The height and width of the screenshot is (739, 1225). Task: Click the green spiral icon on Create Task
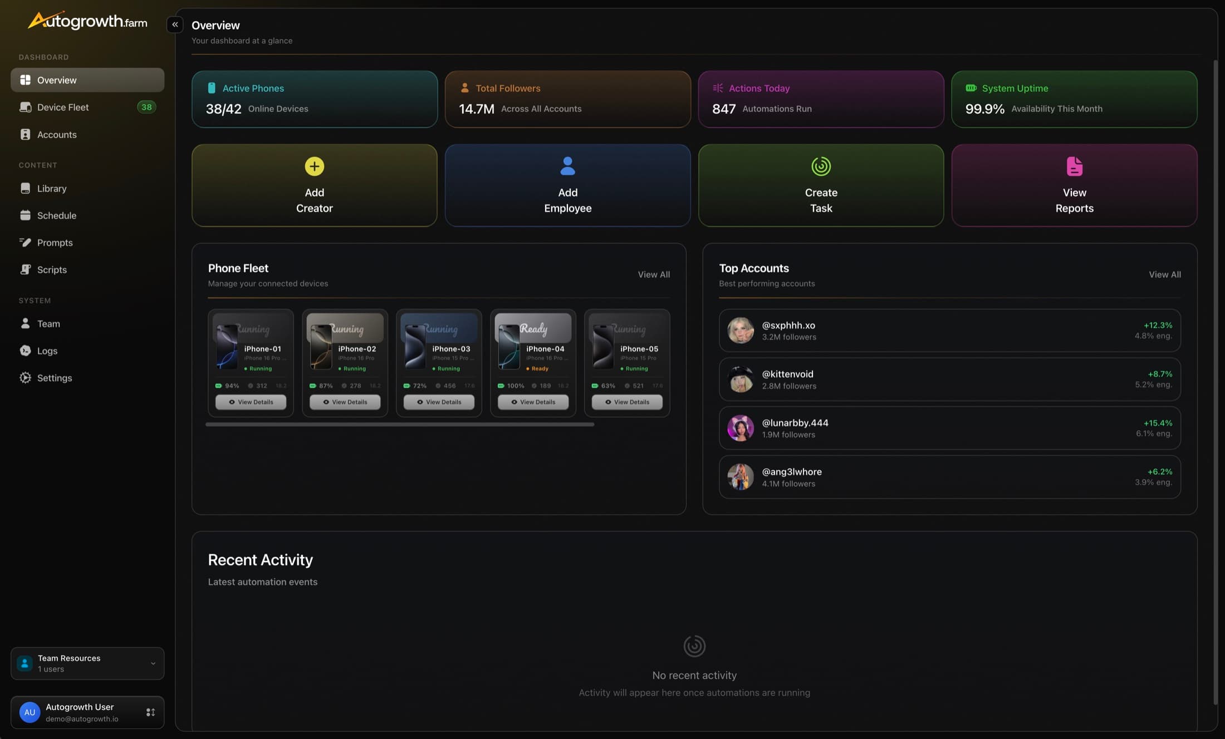[821, 166]
